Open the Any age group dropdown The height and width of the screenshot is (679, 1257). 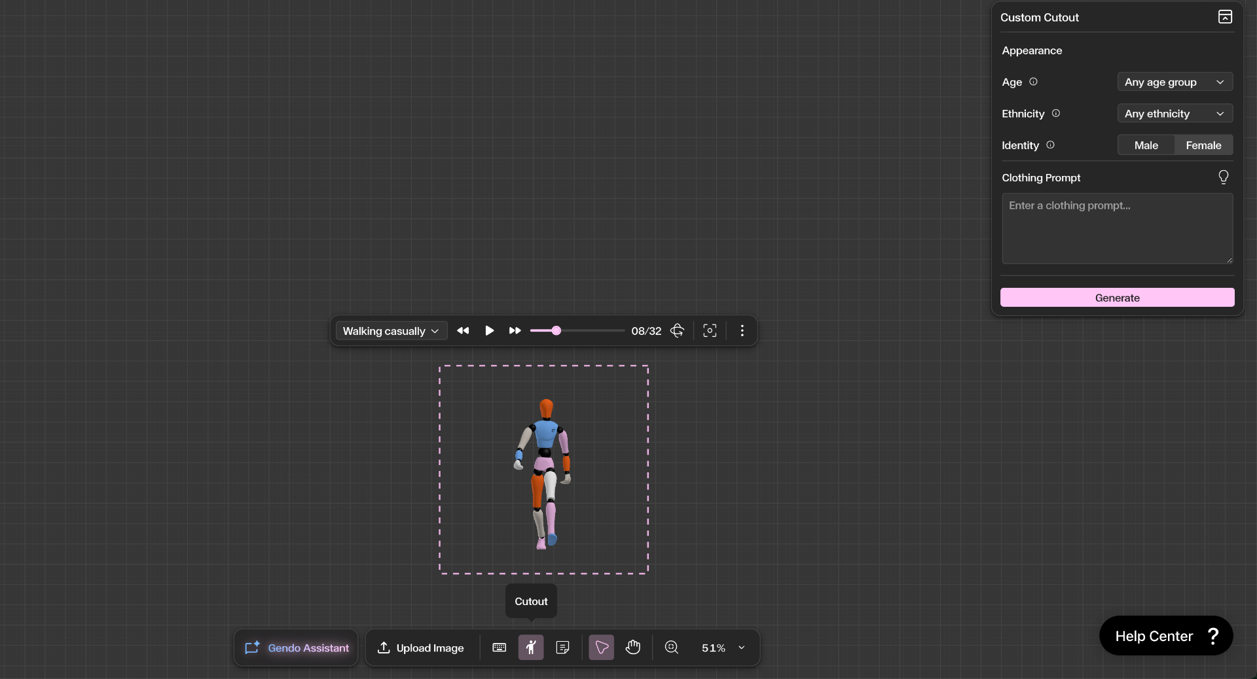pos(1175,82)
